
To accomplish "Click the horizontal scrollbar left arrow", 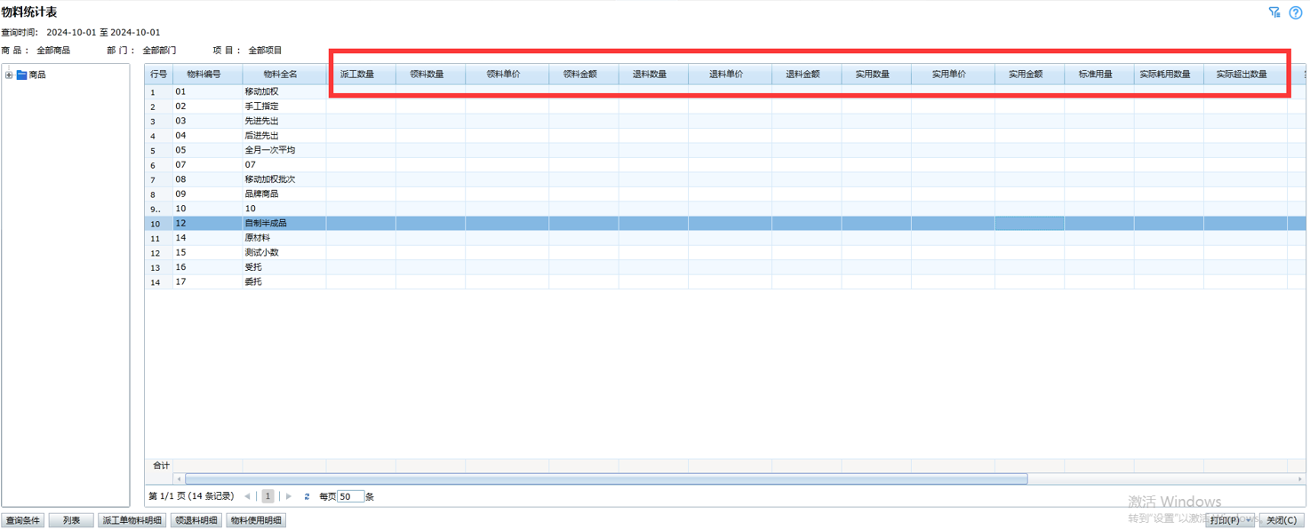I will click(x=180, y=479).
